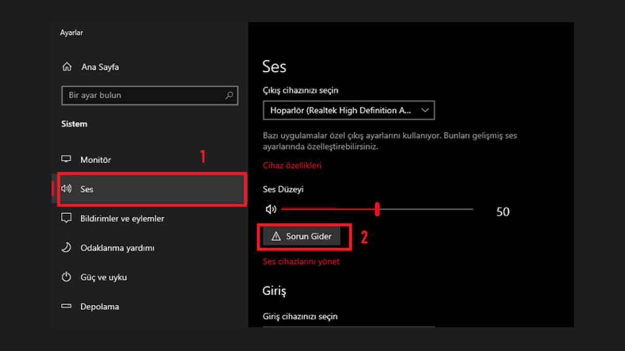
Task: Open the Cihaz özellikleri link
Action: pyautogui.click(x=292, y=165)
